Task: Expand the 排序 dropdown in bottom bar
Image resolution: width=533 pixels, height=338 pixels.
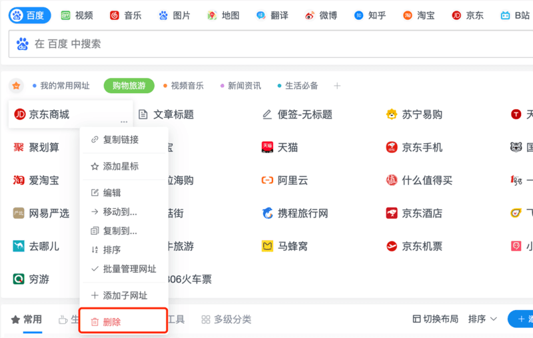Action: (482, 319)
